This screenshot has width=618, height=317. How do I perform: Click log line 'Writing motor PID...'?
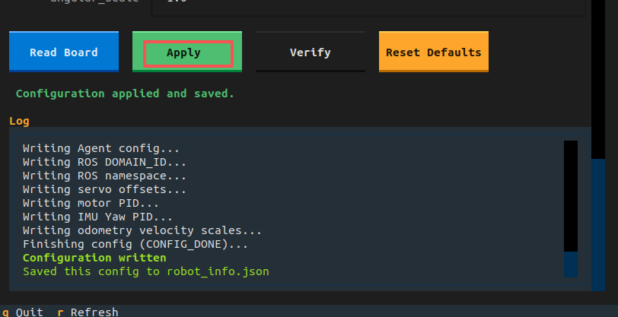[91, 203]
